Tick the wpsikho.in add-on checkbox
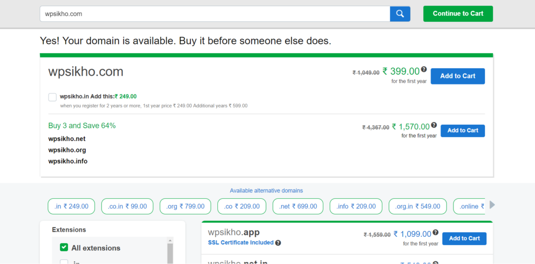The width and height of the screenshot is (535, 264). pos(52,97)
